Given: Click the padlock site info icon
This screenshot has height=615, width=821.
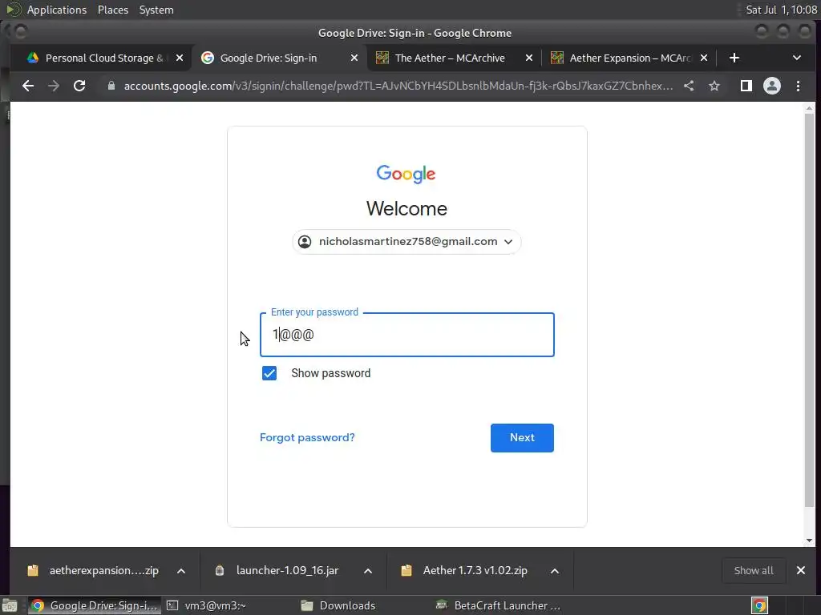Looking at the screenshot, I should (x=111, y=86).
